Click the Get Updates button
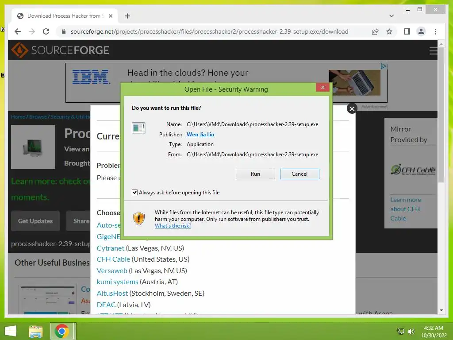The height and width of the screenshot is (340, 453). pos(35,221)
